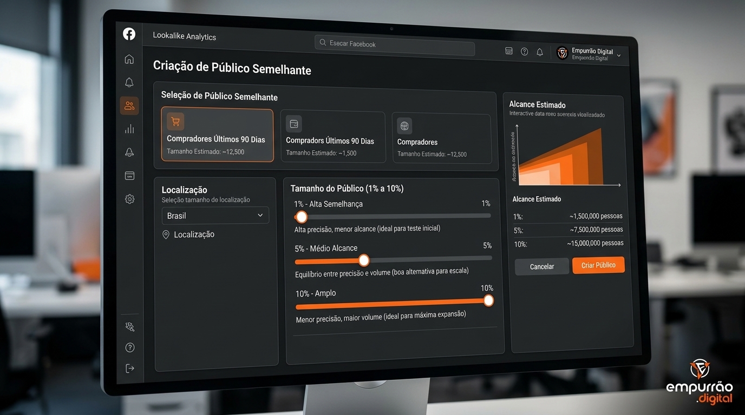This screenshot has height=415, width=745.
Task: Select the audiences people icon in sidebar
Action: 129,106
